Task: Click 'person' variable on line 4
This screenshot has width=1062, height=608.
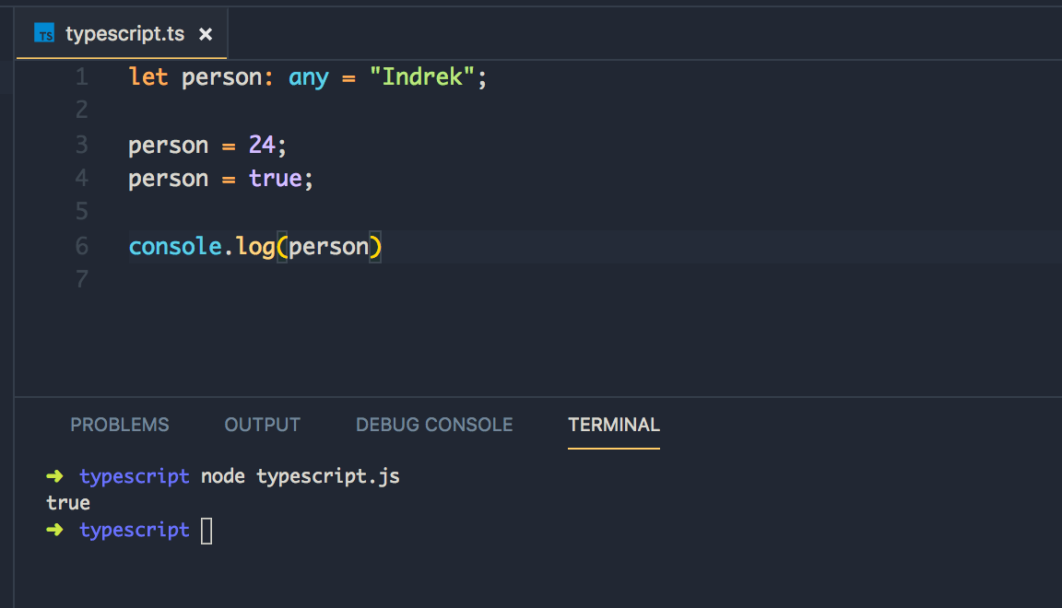Action: (x=169, y=181)
